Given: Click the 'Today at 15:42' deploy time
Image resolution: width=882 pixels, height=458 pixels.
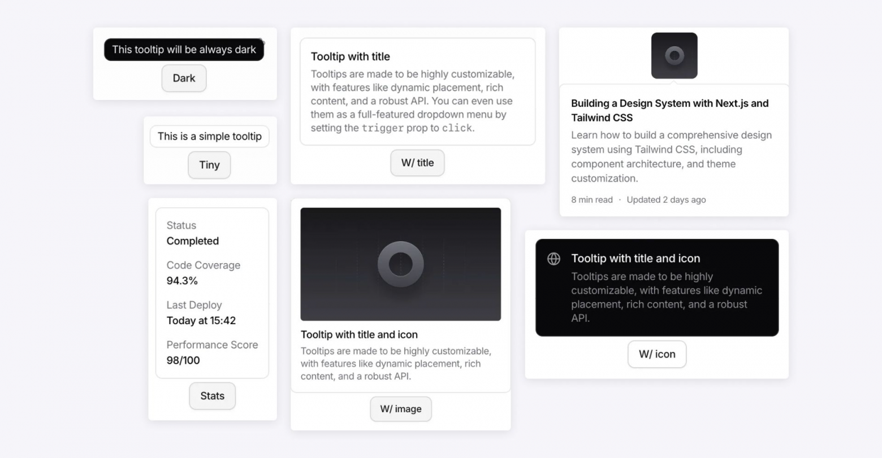Looking at the screenshot, I should tap(201, 321).
